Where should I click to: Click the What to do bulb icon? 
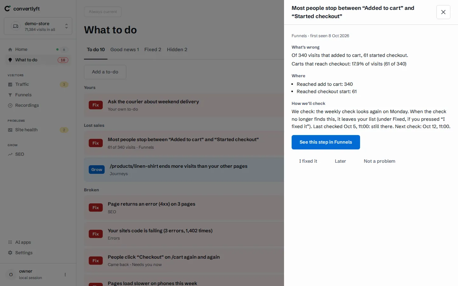point(10,60)
